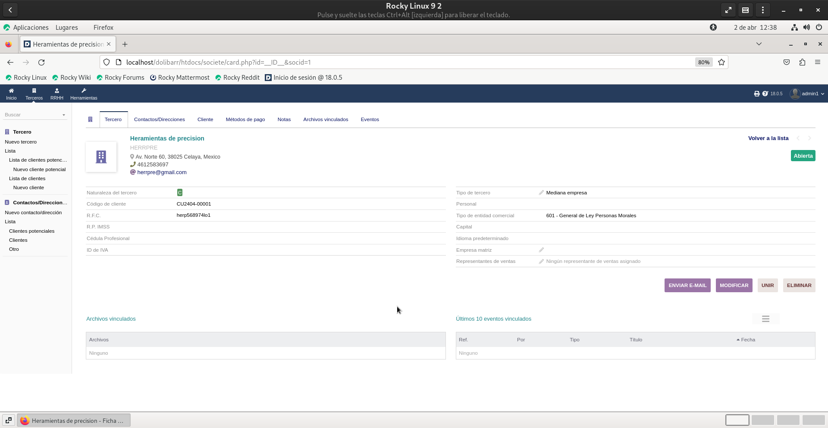Expand the admin1 user dropdown
828x428 pixels.
[807, 94]
